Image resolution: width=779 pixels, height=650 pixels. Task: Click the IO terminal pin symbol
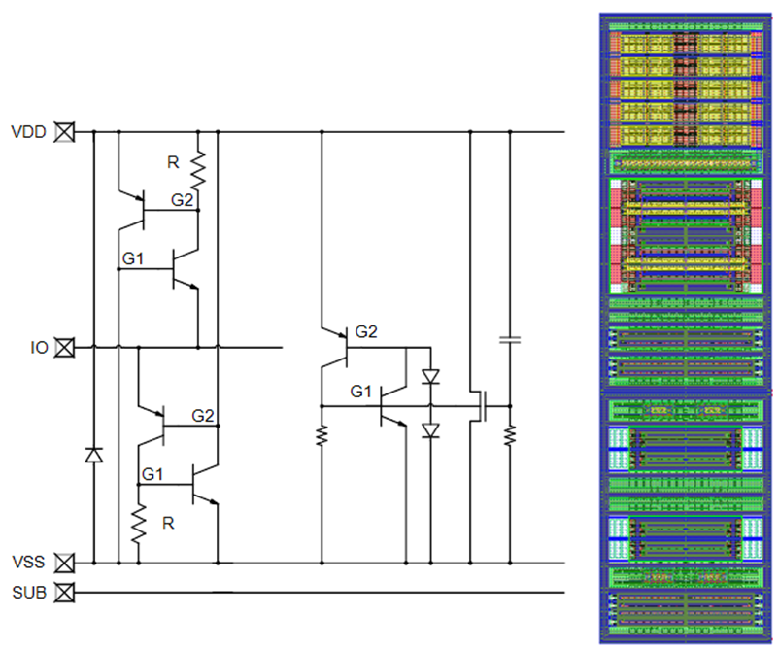pos(65,347)
